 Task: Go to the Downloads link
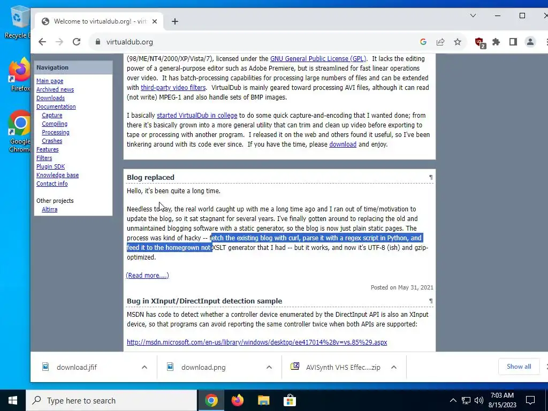[x=50, y=98]
